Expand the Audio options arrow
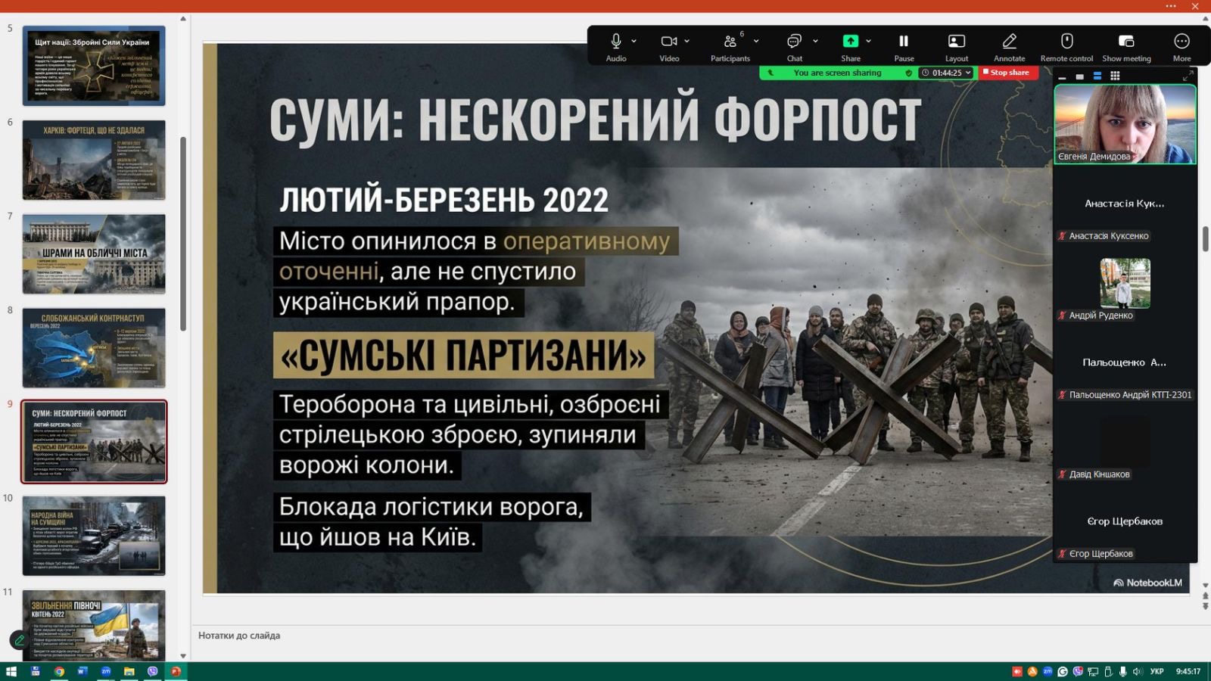This screenshot has height=681, width=1211. [634, 41]
